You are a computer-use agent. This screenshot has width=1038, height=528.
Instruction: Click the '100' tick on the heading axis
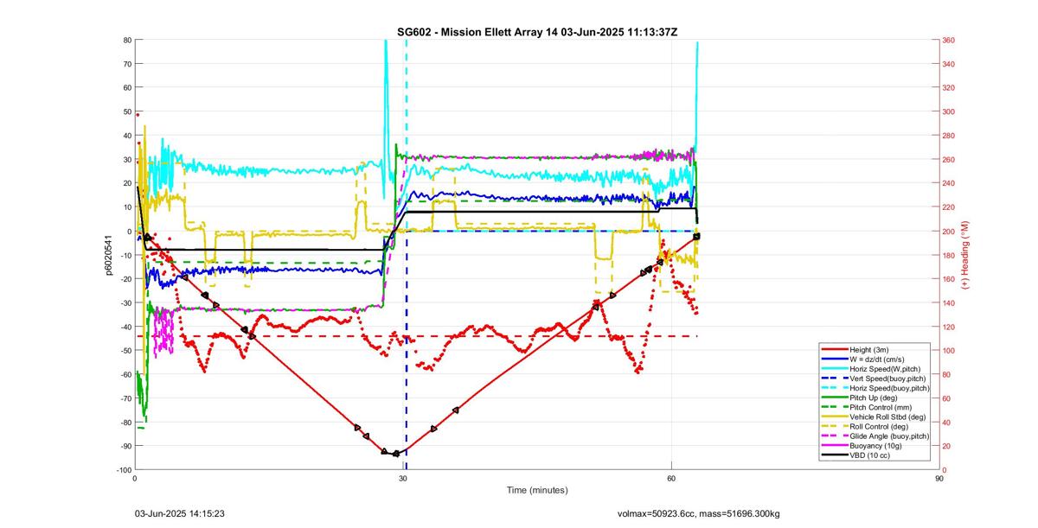[x=950, y=350]
